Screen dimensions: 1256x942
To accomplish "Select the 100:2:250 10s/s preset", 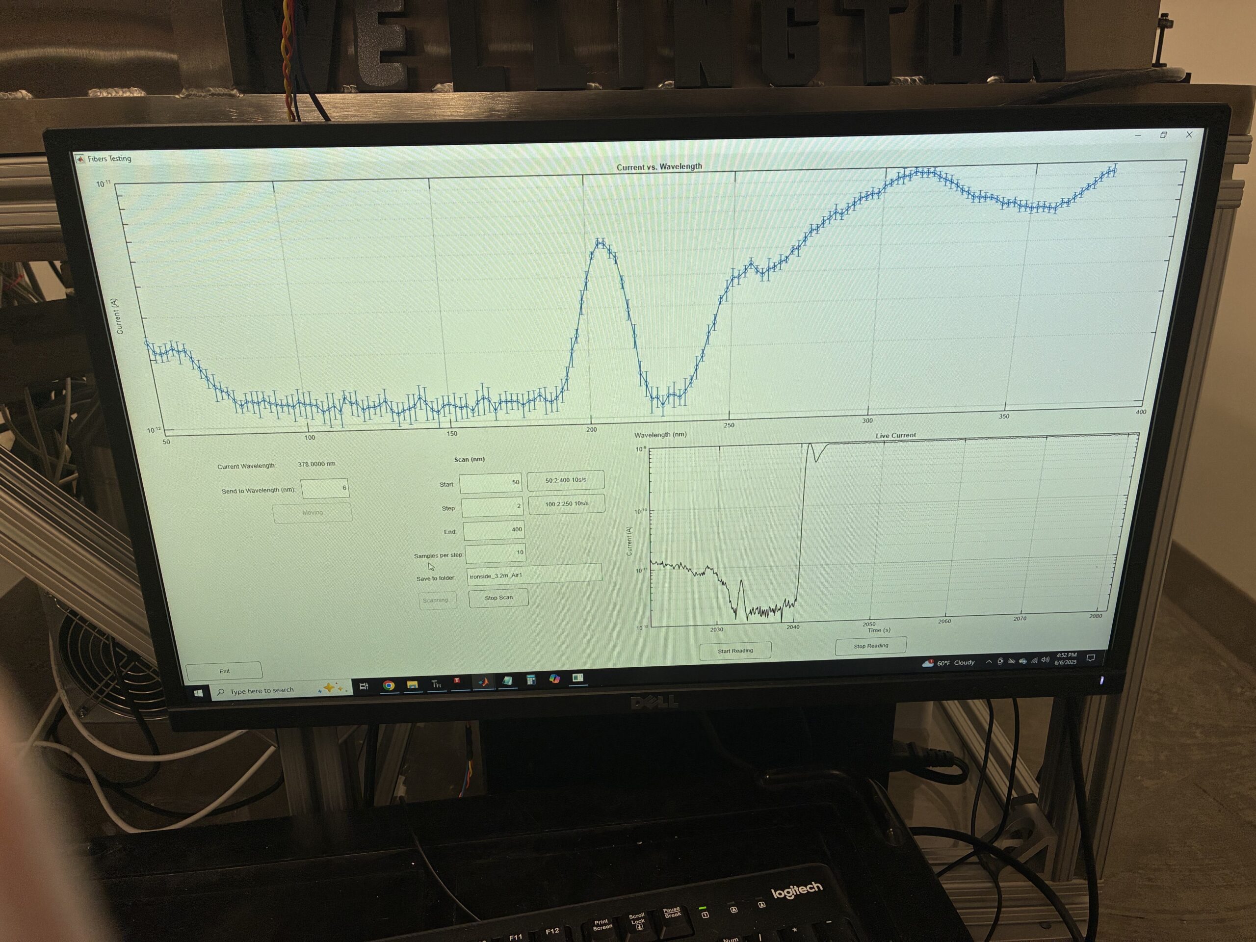I will [x=567, y=504].
